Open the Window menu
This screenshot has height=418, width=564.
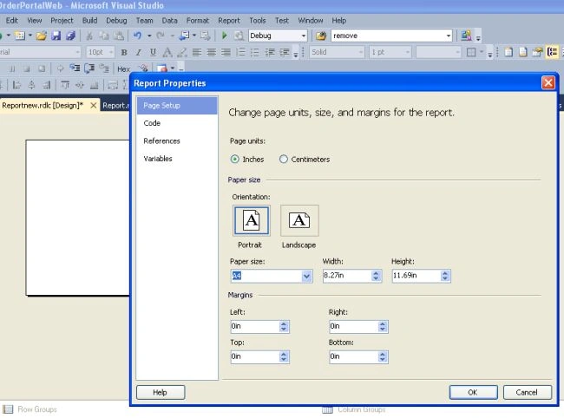pyautogui.click(x=311, y=21)
